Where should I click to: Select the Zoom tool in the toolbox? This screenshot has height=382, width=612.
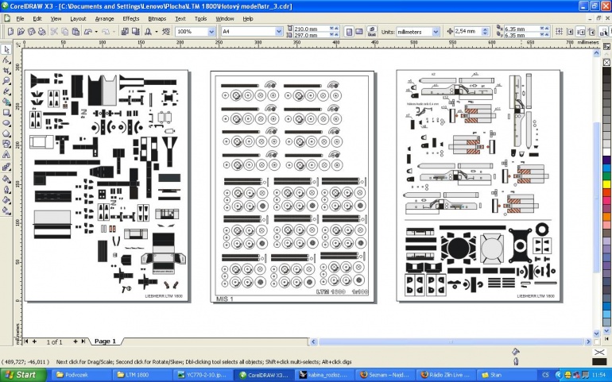pos(6,81)
